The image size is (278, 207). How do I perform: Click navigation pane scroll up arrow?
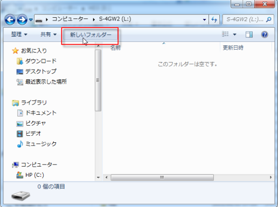coord(98,46)
